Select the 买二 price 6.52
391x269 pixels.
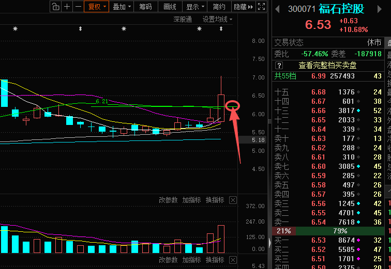click(x=319, y=249)
